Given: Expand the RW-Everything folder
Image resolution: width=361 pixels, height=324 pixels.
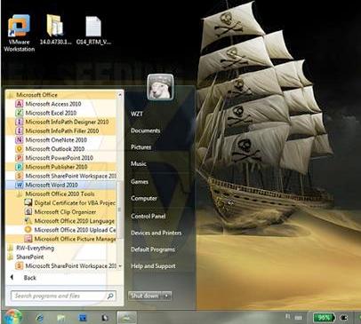Looking at the screenshot, I should (x=31, y=248).
